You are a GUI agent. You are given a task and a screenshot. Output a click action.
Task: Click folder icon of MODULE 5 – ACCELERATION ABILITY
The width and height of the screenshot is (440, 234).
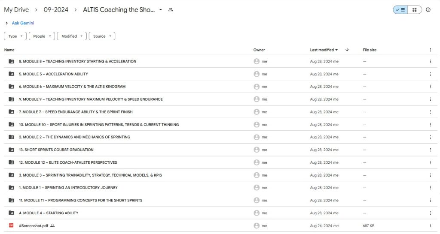coord(11,74)
